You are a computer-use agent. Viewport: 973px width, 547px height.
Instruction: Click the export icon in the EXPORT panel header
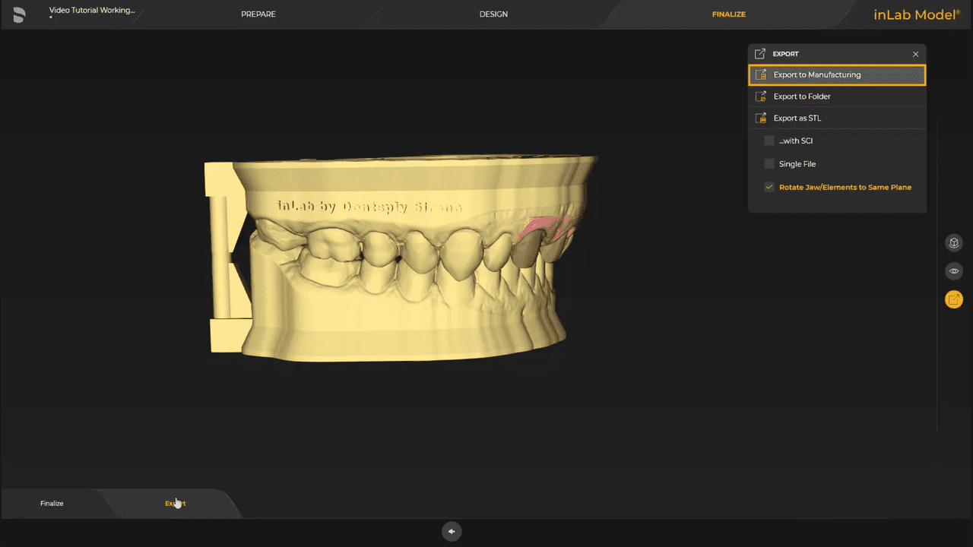(x=759, y=53)
